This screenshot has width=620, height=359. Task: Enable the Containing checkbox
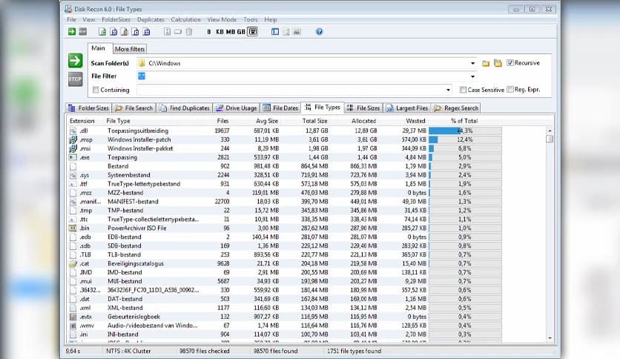[96, 90]
